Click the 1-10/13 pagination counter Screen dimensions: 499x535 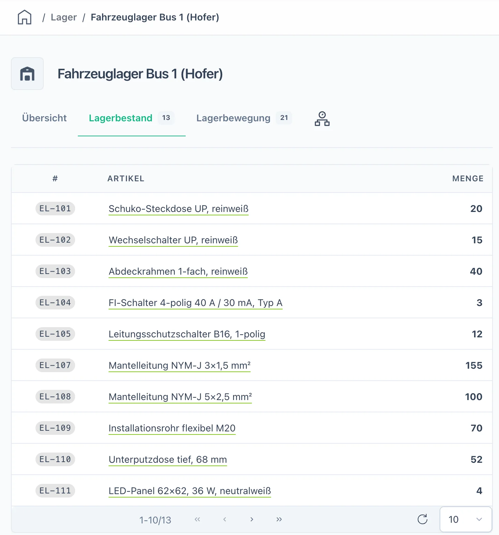(155, 520)
